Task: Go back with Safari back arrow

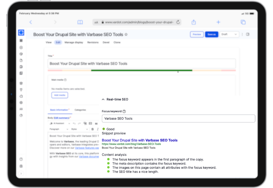Action: click(x=31, y=22)
